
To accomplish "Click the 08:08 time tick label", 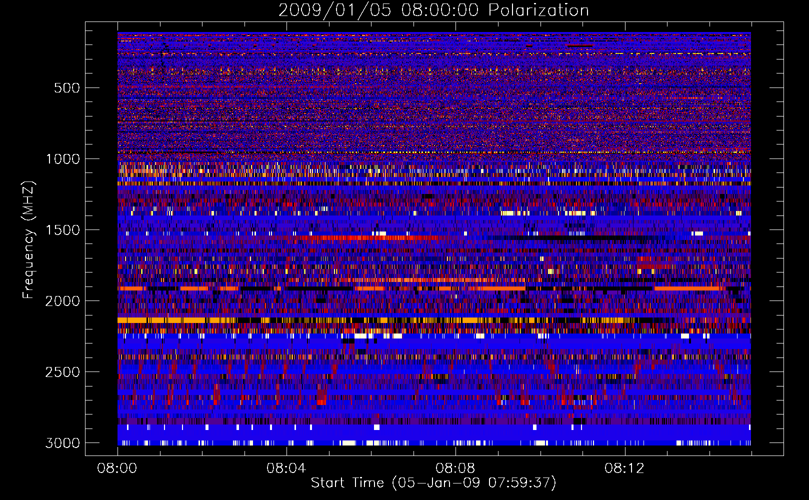I will click(455, 468).
